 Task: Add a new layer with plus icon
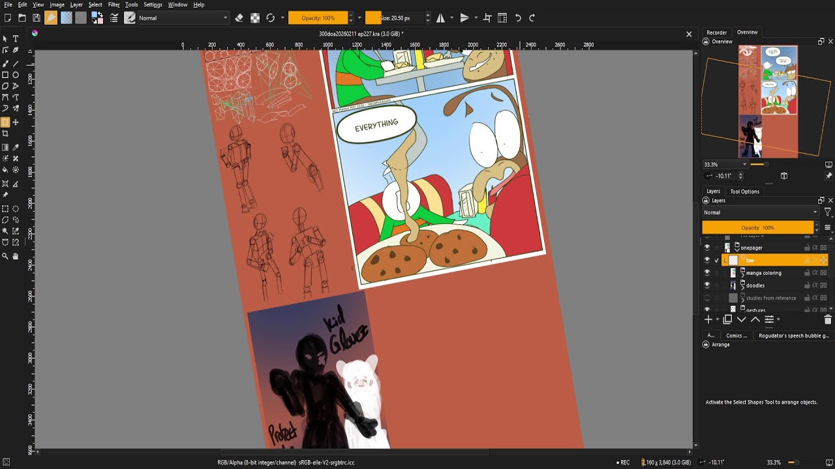point(708,320)
